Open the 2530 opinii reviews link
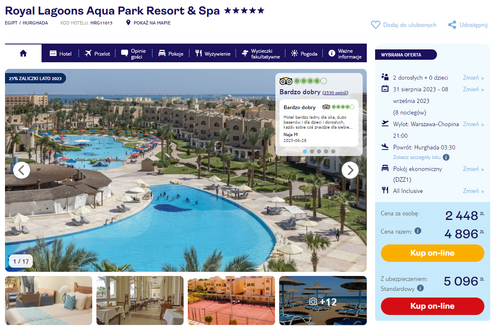 [335, 93]
